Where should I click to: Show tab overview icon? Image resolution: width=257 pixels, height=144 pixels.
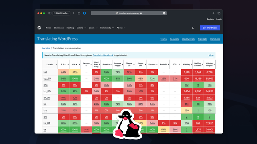pos(219,13)
